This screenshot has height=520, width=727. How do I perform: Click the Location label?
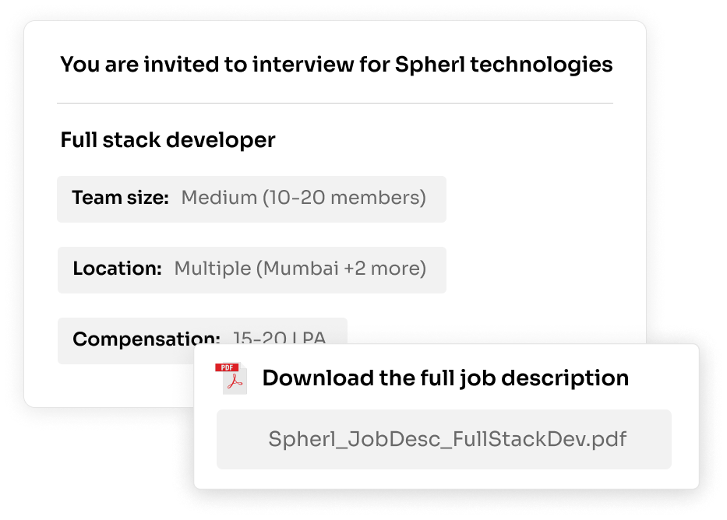point(117,269)
